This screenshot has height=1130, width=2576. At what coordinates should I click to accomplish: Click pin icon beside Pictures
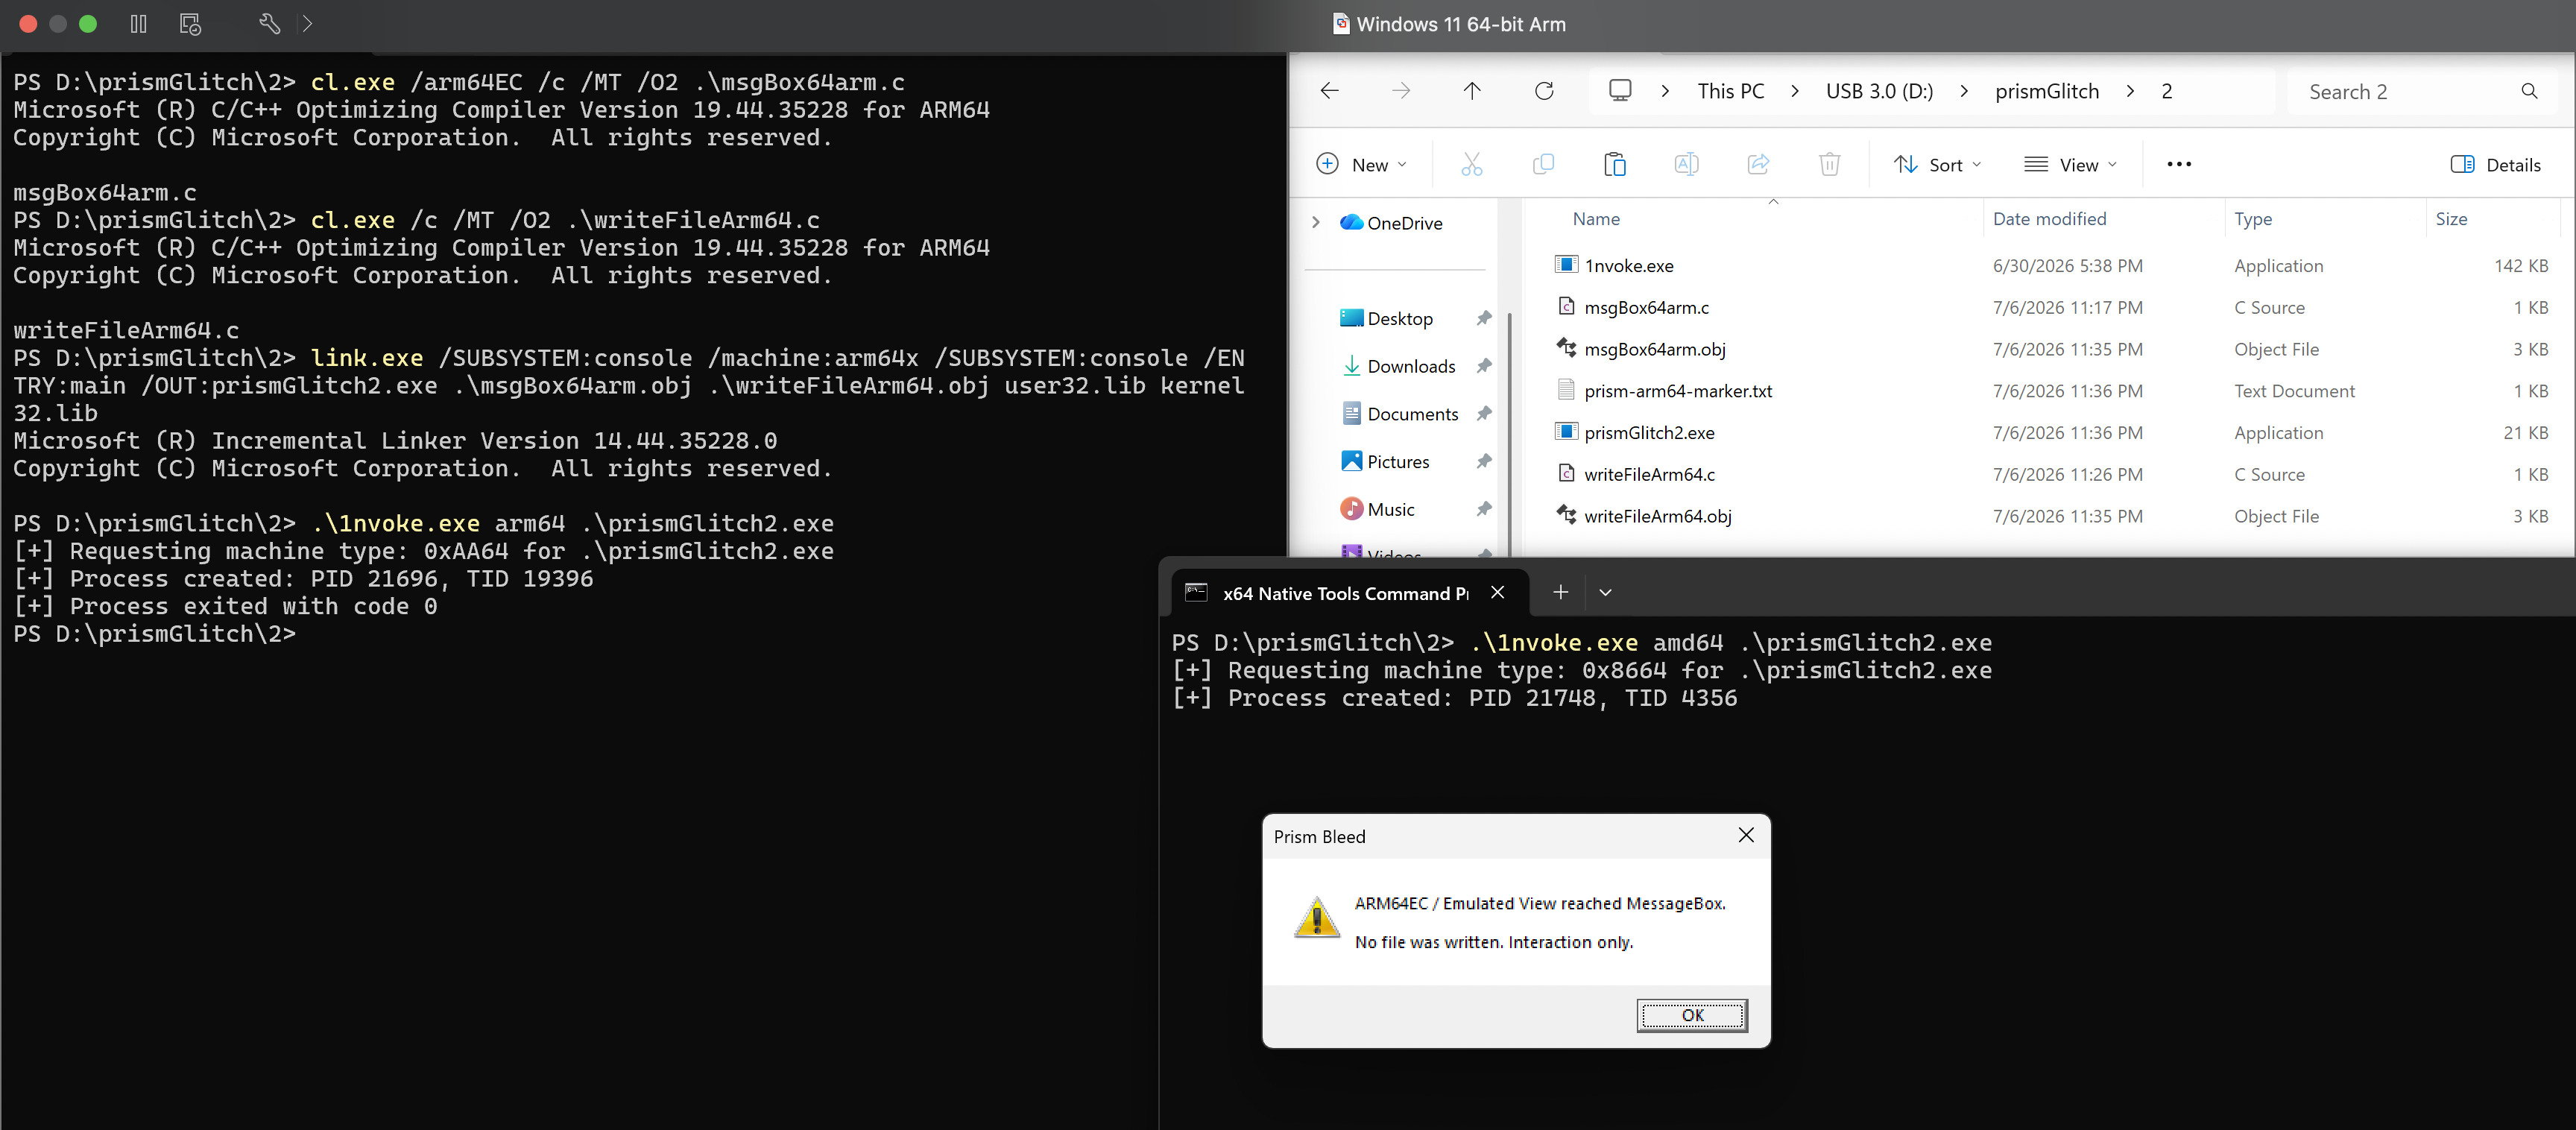point(1484,462)
